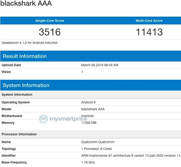Click the 1.78 GHz base frequency value
Screen dimensions: 181x167
pyautogui.click(x=88, y=162)
